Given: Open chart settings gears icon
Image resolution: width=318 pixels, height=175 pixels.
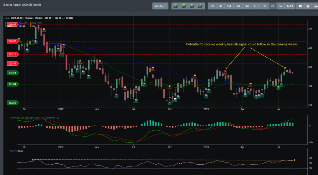Looking at the screenshot, I should (300, 6).
